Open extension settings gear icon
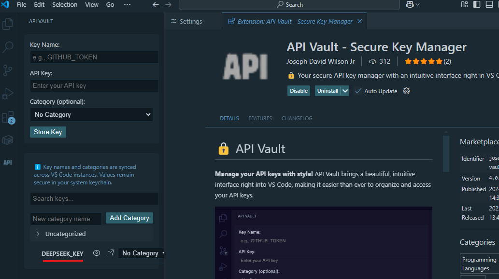This screenshot has height=279, width=499. (406, 91)
